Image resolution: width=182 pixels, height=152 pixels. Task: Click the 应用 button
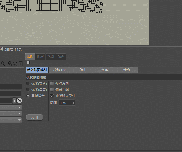(35, 117)
